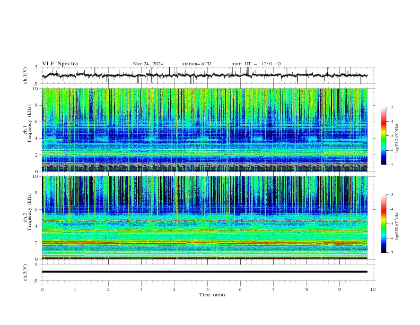The height and width of the screenshot is (325, 420).
Task: Select the date "Nov.24, 2024" in header
Action: point(148,64)
